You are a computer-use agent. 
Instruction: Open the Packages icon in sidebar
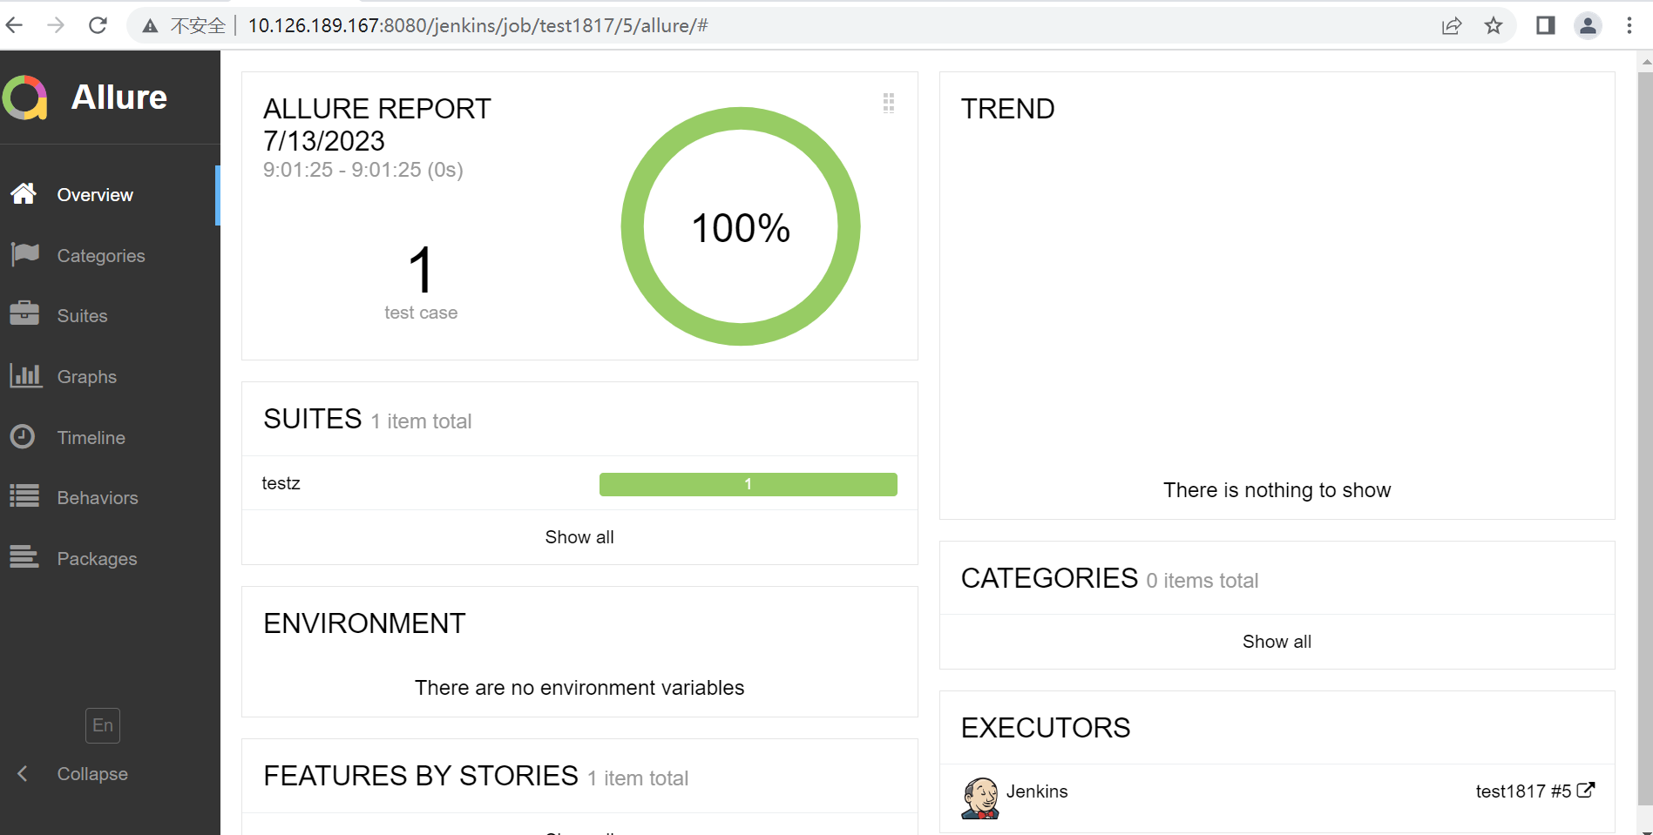pos(24,557)
